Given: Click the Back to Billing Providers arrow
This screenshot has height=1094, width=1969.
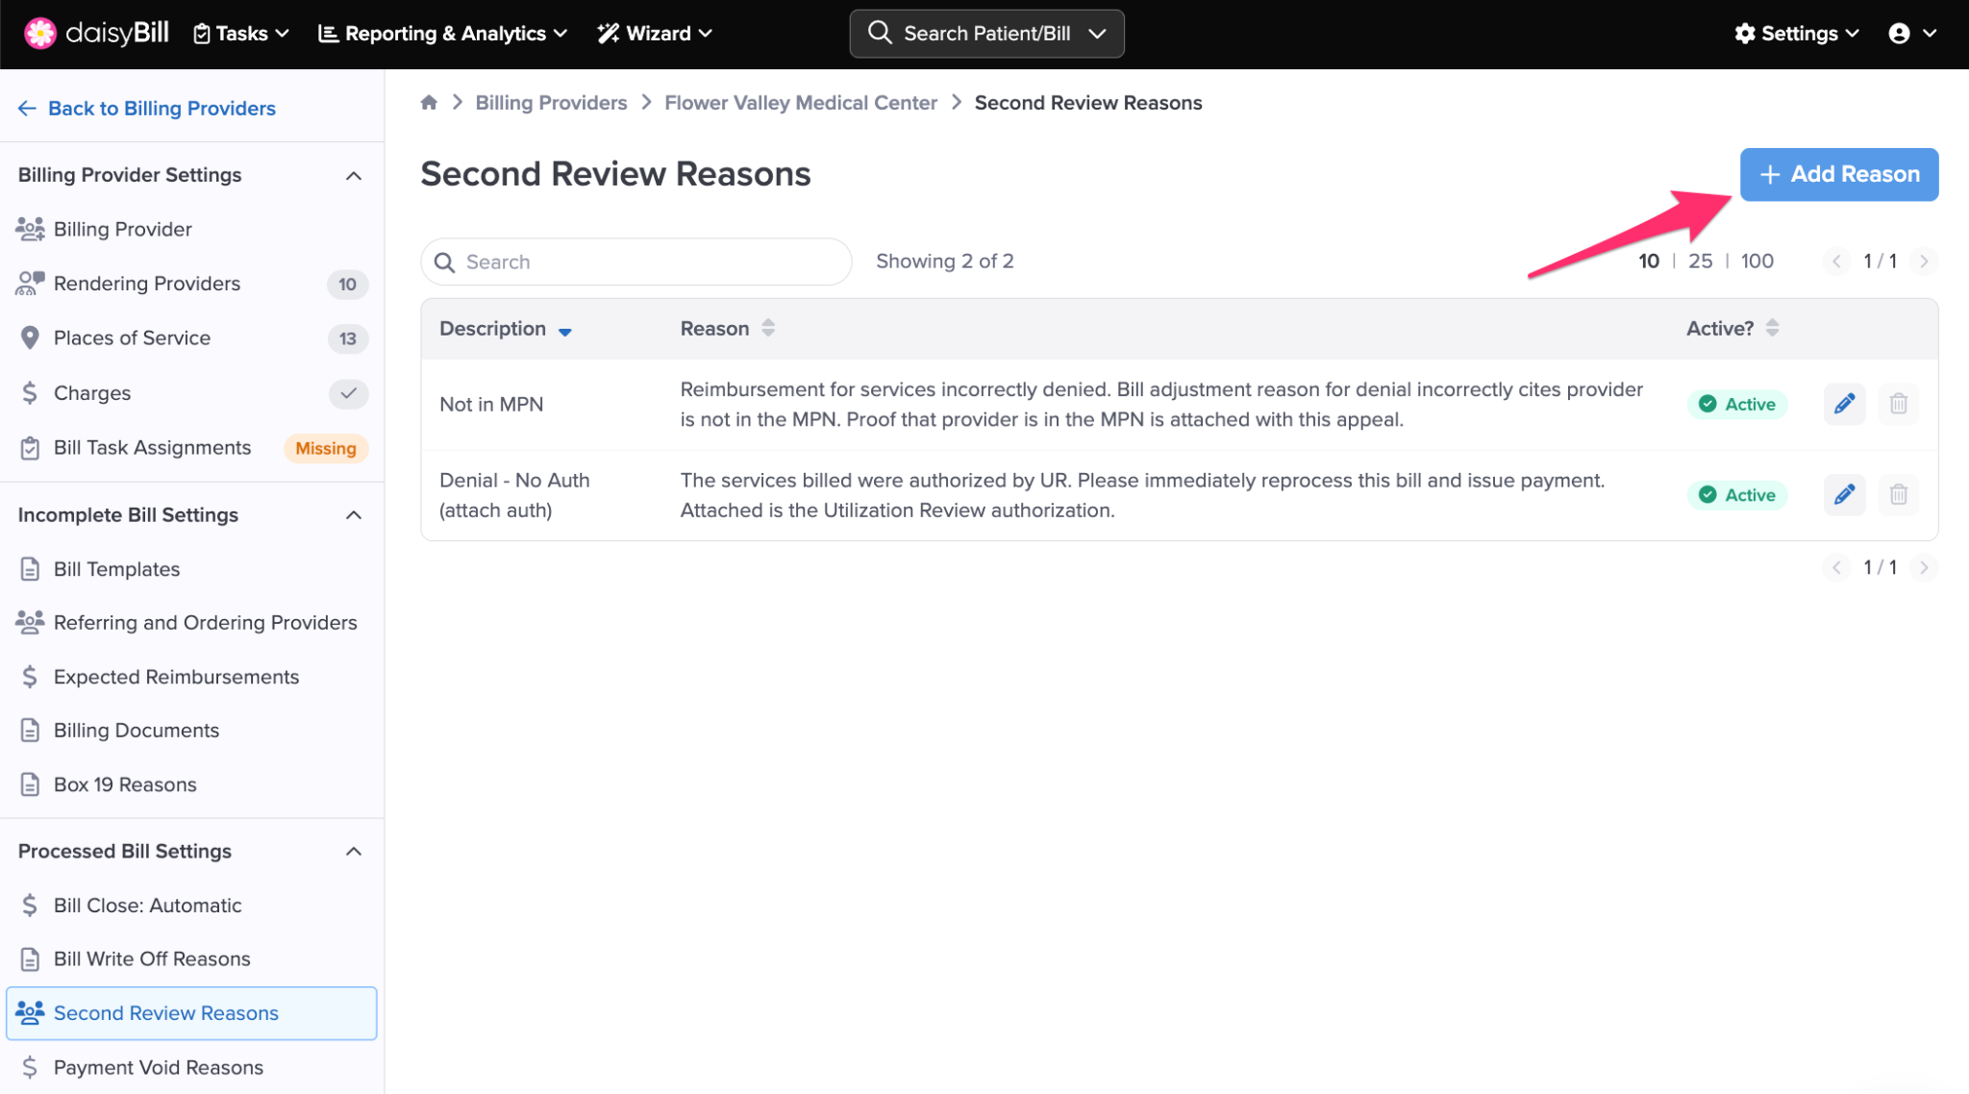Looking at the screenshot, I should tap(27, 109).
